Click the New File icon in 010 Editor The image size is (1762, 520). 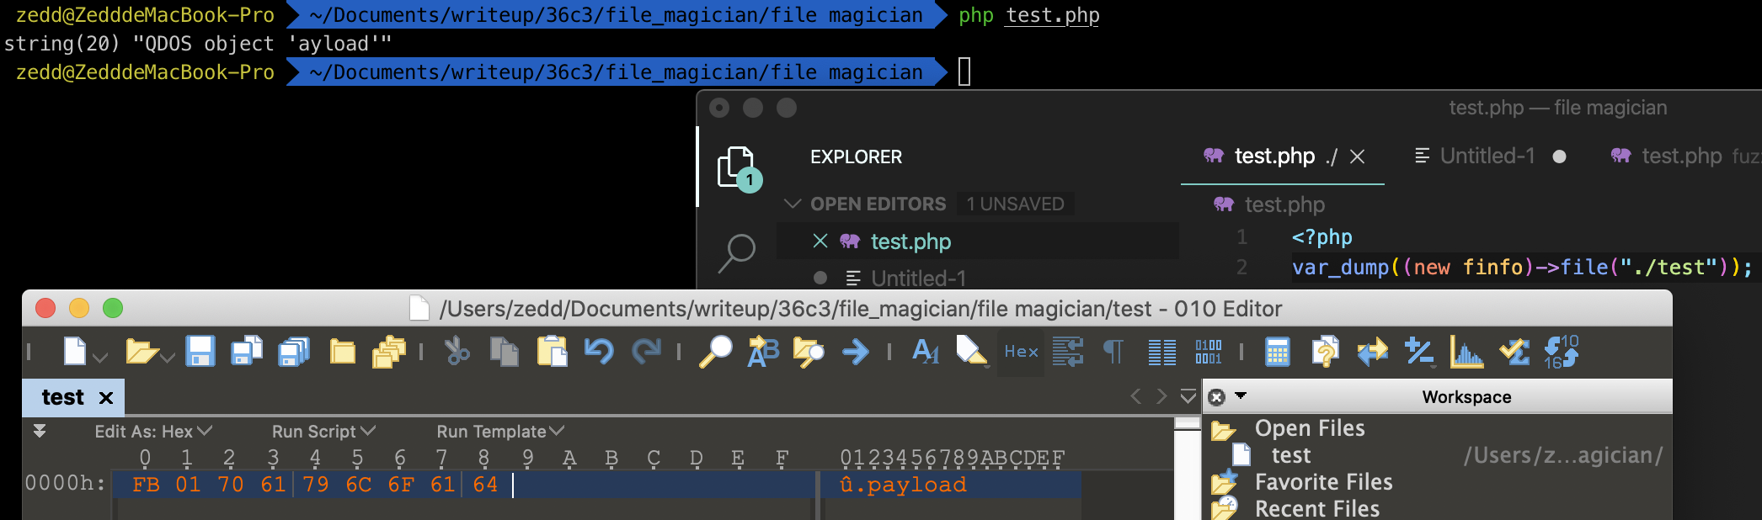click(x=75, y=351)
